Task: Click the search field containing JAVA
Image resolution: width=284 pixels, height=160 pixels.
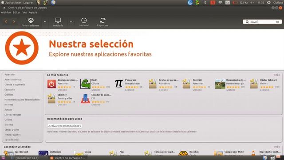Action: (262, 22)
